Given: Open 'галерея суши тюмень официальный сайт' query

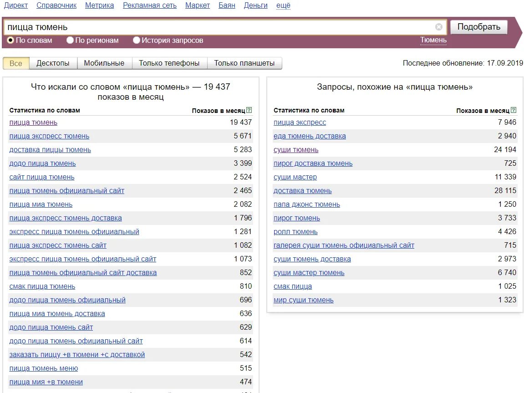Looking at the screenshot, I should (x=344, y=245).
